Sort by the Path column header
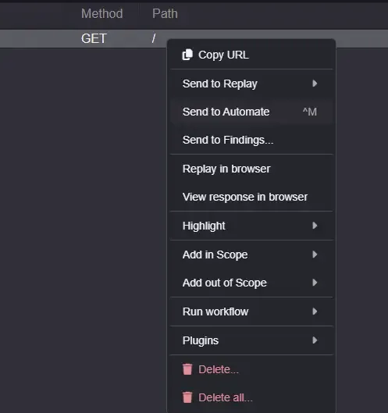 165,13
